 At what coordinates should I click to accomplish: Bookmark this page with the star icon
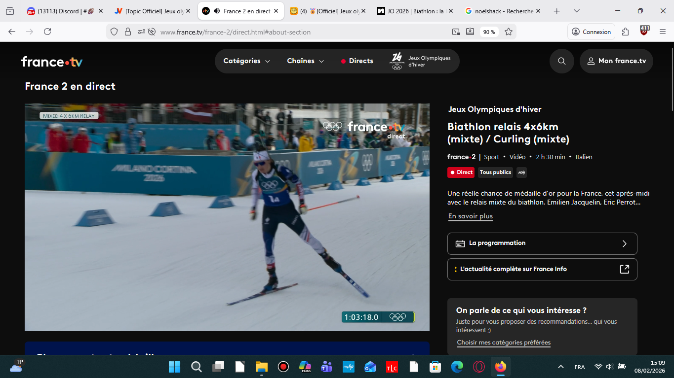(x=509, y=32)
